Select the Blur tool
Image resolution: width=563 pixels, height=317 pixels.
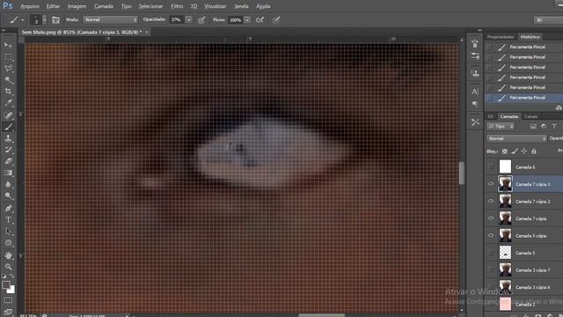(x=8, y=184)
